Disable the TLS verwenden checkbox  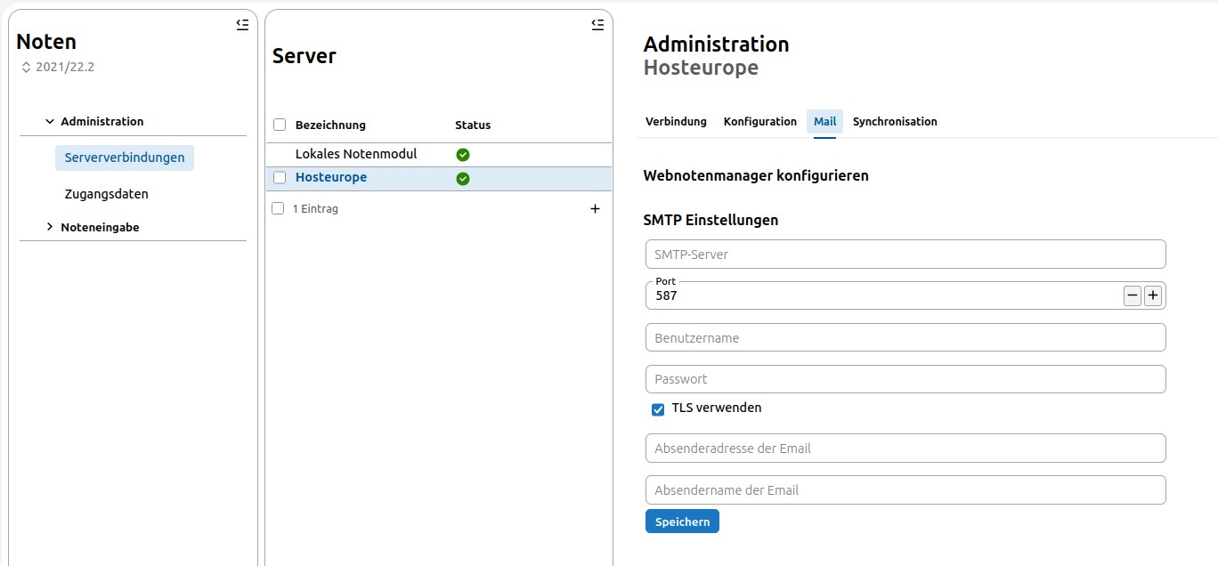(x=658, y=409)
